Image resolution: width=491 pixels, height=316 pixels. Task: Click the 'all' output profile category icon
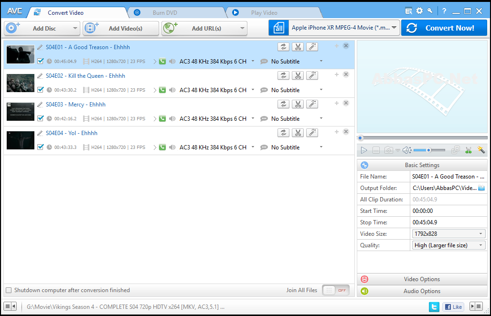278,28
